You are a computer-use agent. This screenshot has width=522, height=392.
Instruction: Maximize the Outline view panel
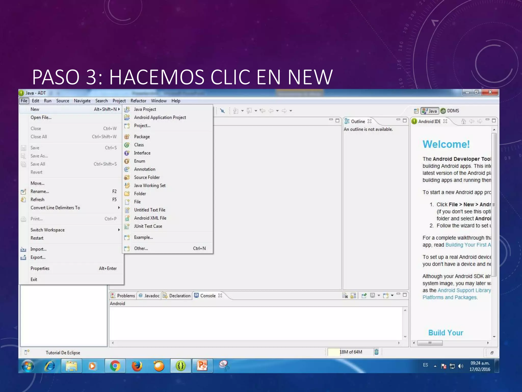[x=404, y=120]
